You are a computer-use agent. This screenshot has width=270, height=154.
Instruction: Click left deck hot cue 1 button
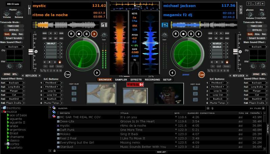coord(74,88)
